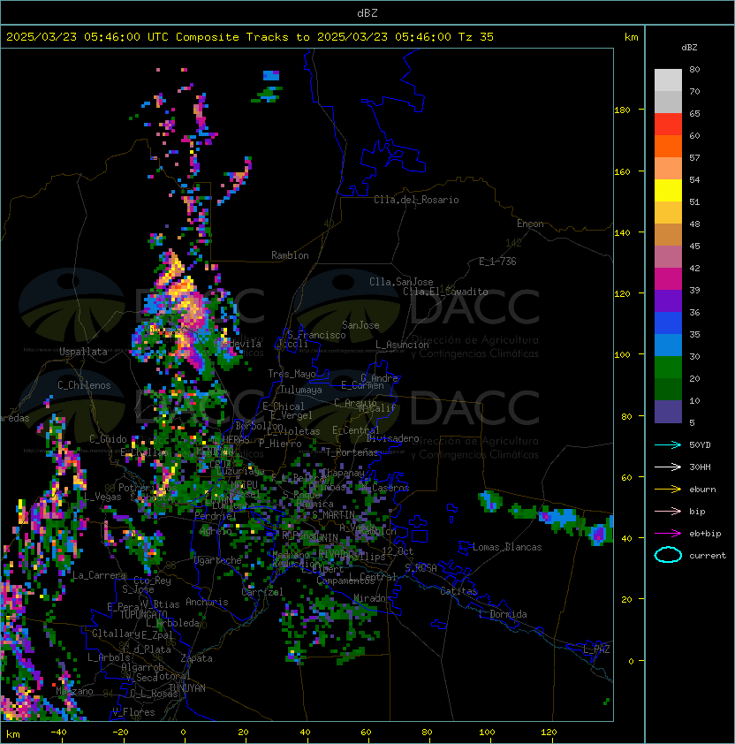Image resolution: width=735 pixels, height=744 pixels.
Task: Click the SanJose location label
Action: point(360,325)
